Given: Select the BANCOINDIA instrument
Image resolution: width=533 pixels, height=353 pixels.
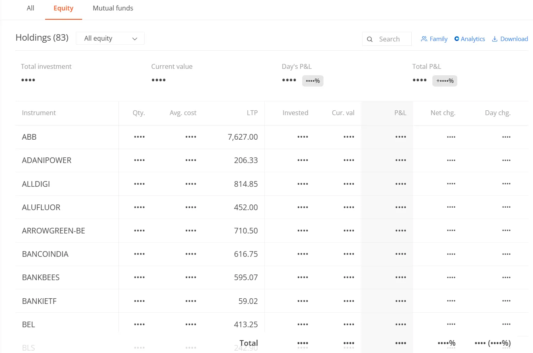Looking at the screenshot, I should 45,254.
